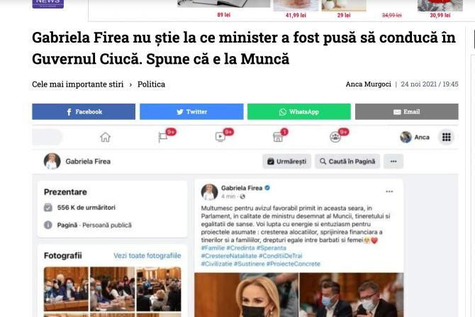Screen dimensions: 475x317
Task: Share article via Email button
Action: click(406, 111)
